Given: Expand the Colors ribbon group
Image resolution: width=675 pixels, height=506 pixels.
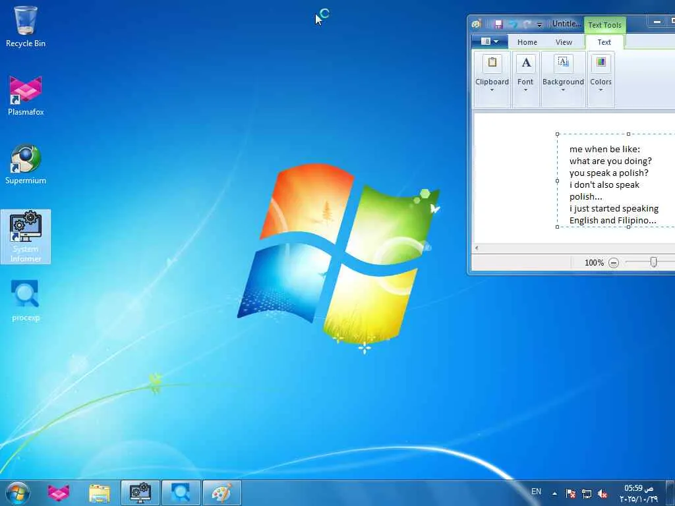Looking at the screenshot, I should point(601,79).
